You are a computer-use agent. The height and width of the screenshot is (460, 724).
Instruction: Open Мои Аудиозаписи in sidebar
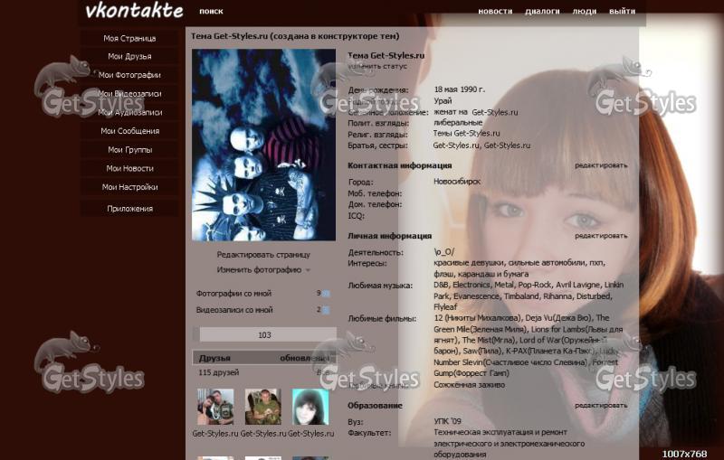tap(129, 112)
